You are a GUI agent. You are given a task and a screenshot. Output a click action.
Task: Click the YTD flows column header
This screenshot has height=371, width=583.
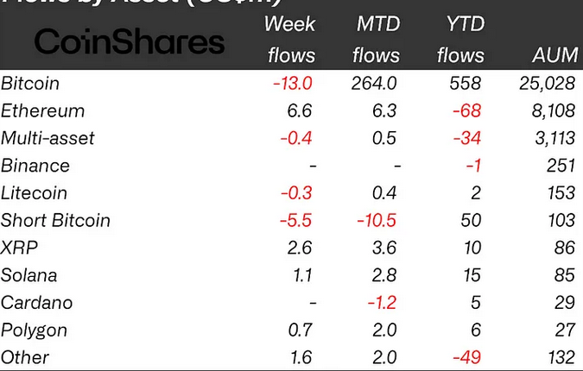point(460,41)
